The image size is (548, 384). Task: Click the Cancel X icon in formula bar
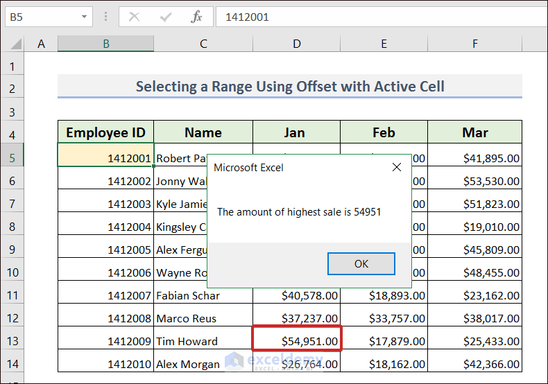click(134, 17)
